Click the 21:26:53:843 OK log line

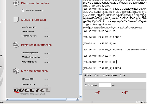click(100, 43)
